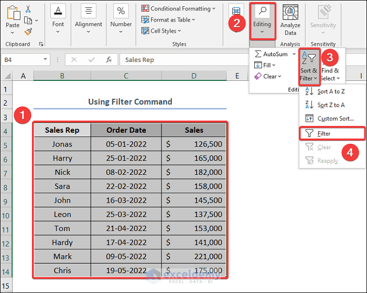
Task: Expand the Copy dropdown arrow
Action: [37, 20]
